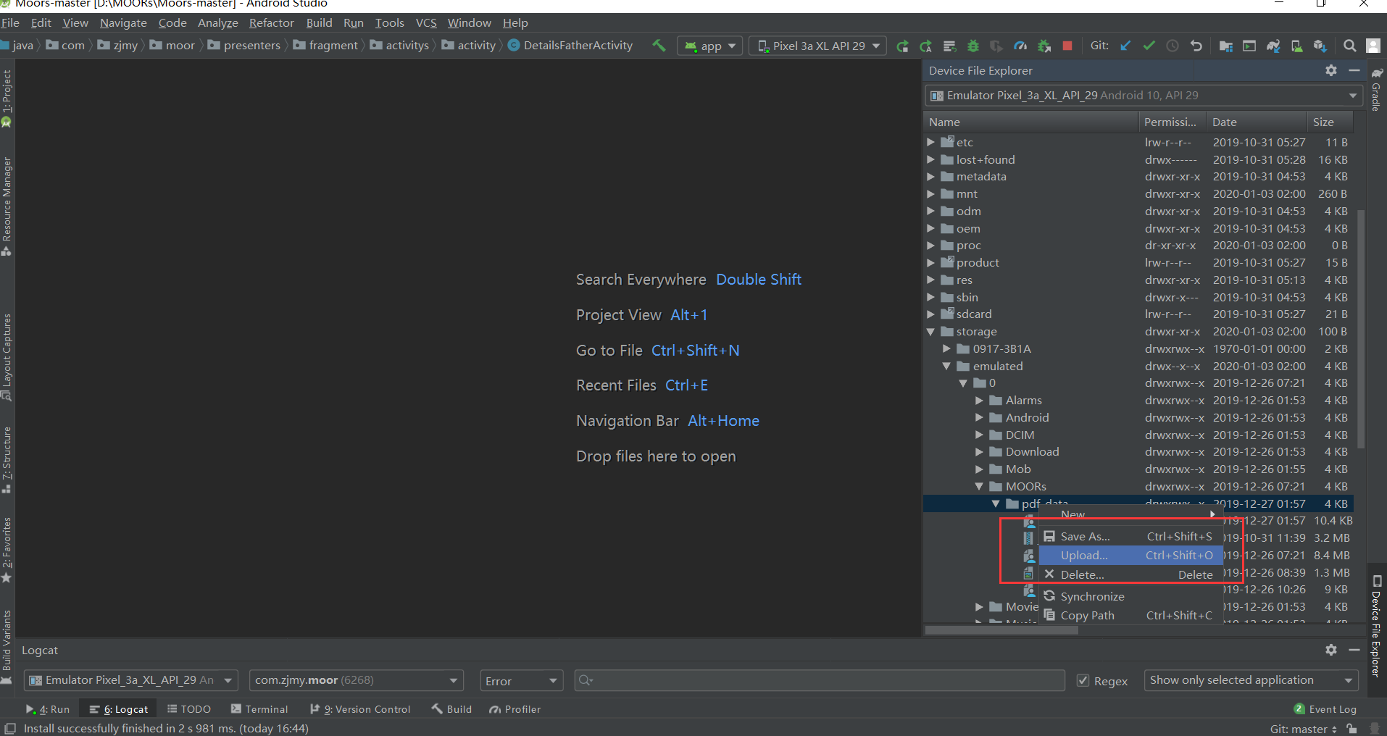The height and width of the screenshot is (736, 1387).
Task: Open the Refactor menu
Action: [272, 23]
